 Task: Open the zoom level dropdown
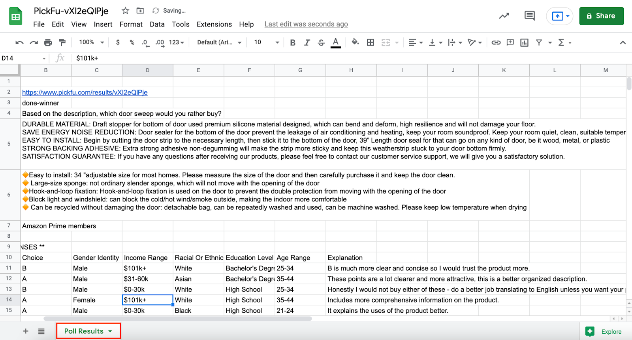tap(92, 42)
